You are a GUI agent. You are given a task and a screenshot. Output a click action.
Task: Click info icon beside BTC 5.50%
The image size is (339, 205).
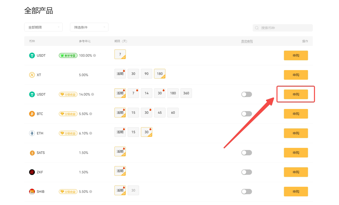[x=91, y=114]
